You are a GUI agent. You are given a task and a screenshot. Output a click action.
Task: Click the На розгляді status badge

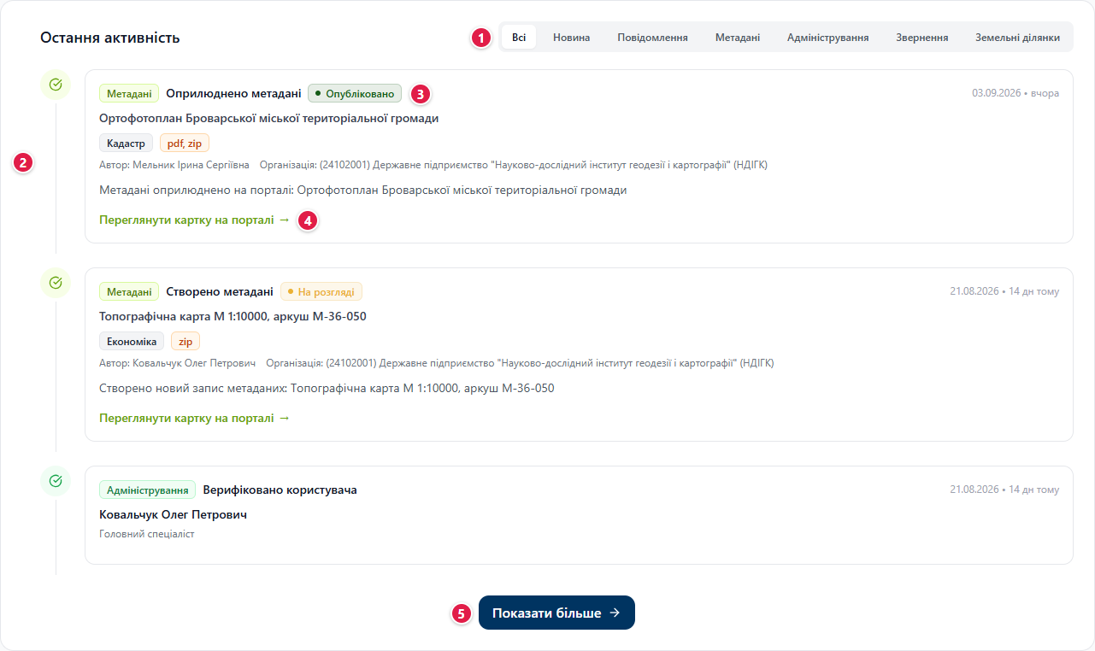[321, 291]
